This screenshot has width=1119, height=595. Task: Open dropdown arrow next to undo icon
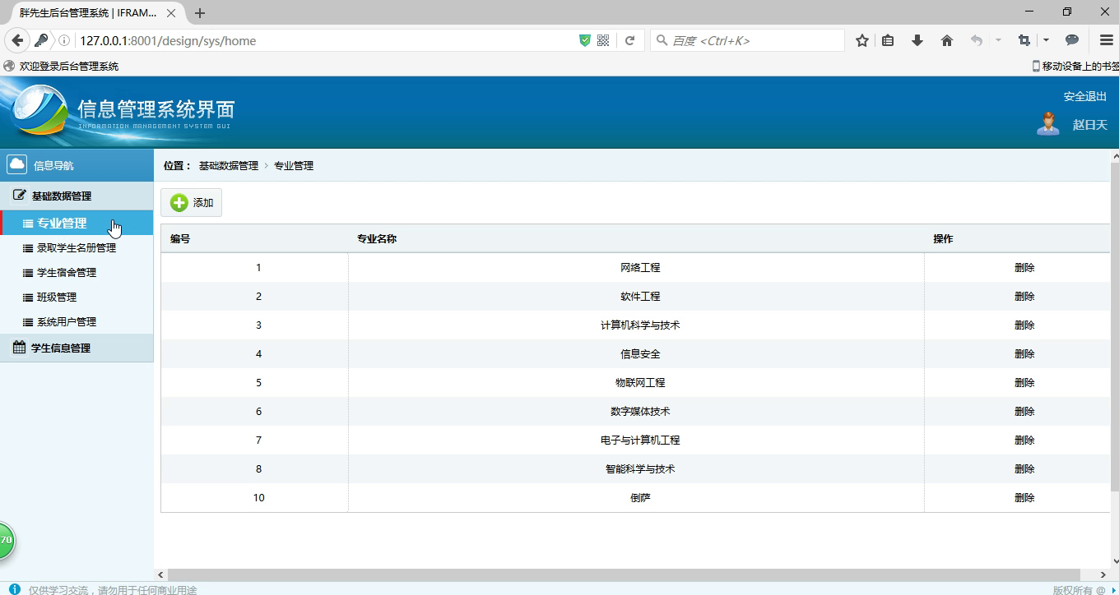998,40
